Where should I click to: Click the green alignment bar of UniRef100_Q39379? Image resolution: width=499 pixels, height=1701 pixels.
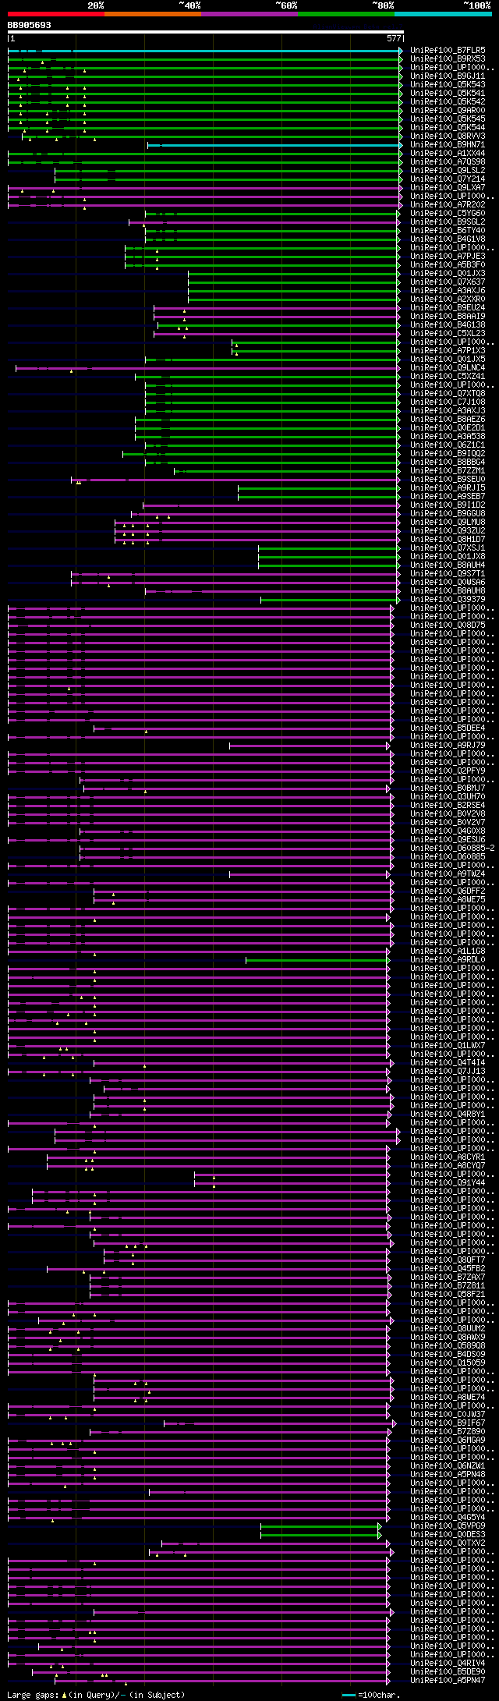pos(331,600)
